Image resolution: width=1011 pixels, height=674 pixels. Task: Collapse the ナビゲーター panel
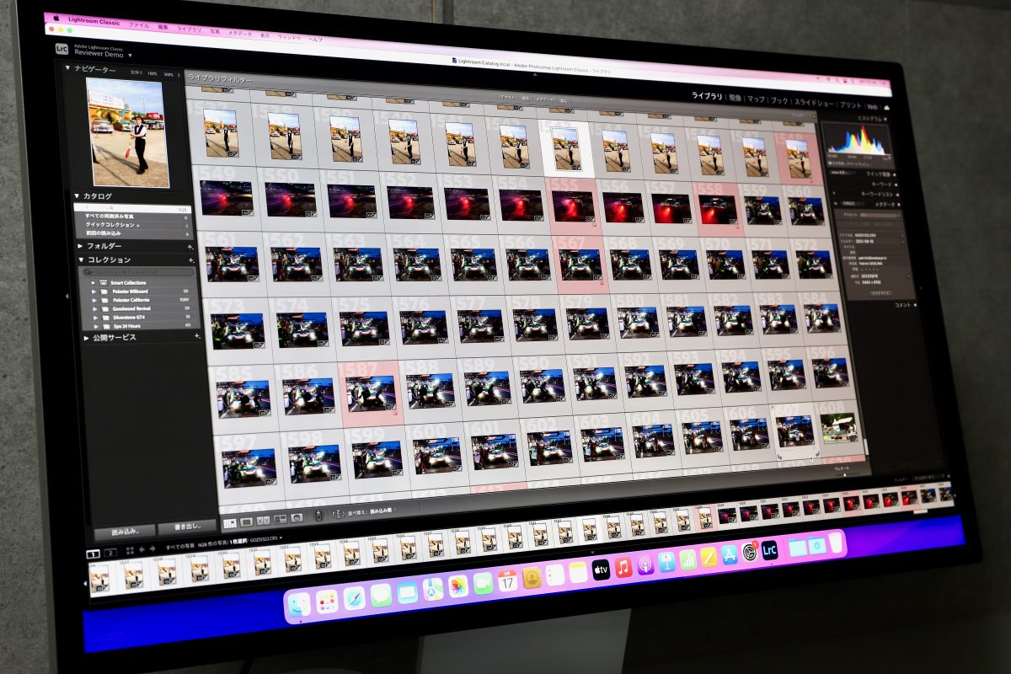(67, 67)
